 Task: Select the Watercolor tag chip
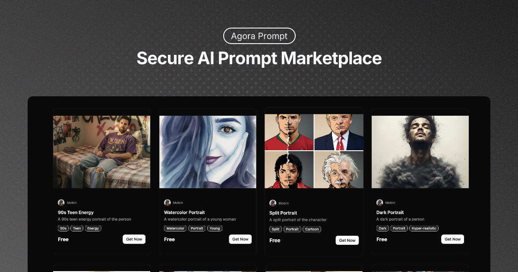[175, 228]
